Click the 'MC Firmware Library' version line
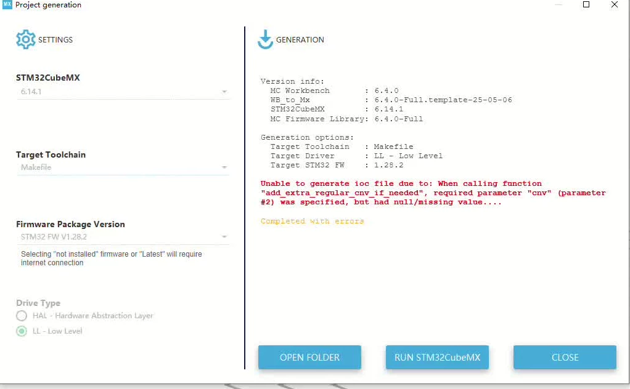The width and height of the screenshot is (630, 389). 346,119
